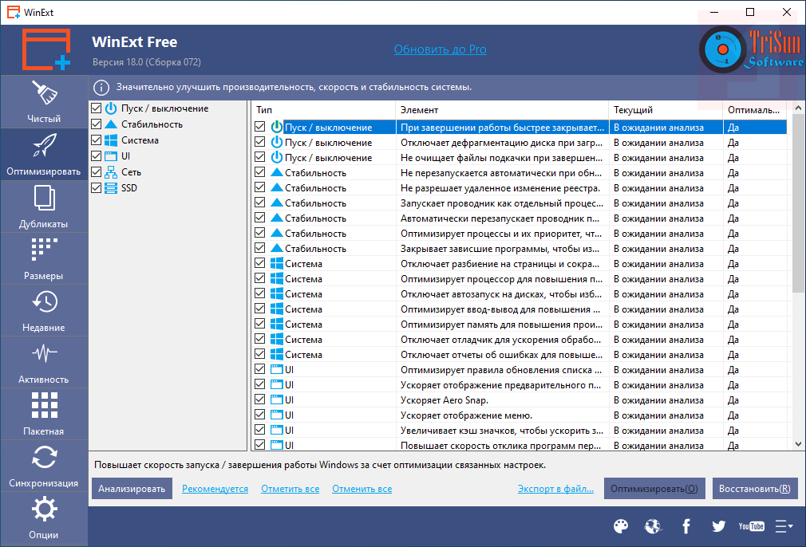
Task: Open the Twitter link icon
Action: pos(718,526)
